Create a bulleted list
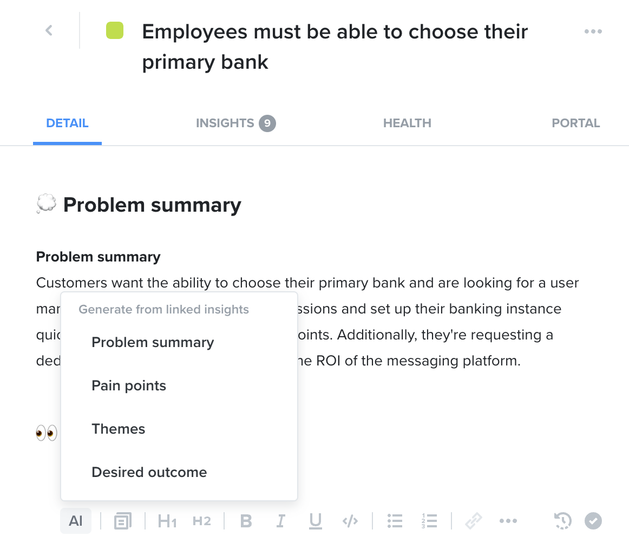Screen dimensions: 629x549 [395, 521]
